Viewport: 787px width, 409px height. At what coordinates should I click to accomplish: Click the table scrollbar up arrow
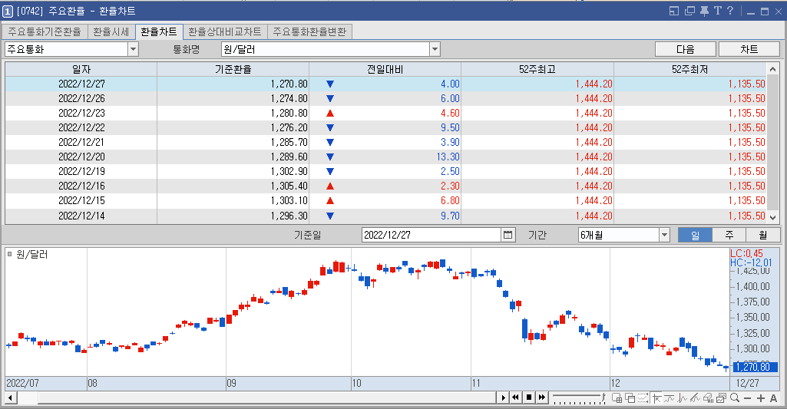pos(773,69)
